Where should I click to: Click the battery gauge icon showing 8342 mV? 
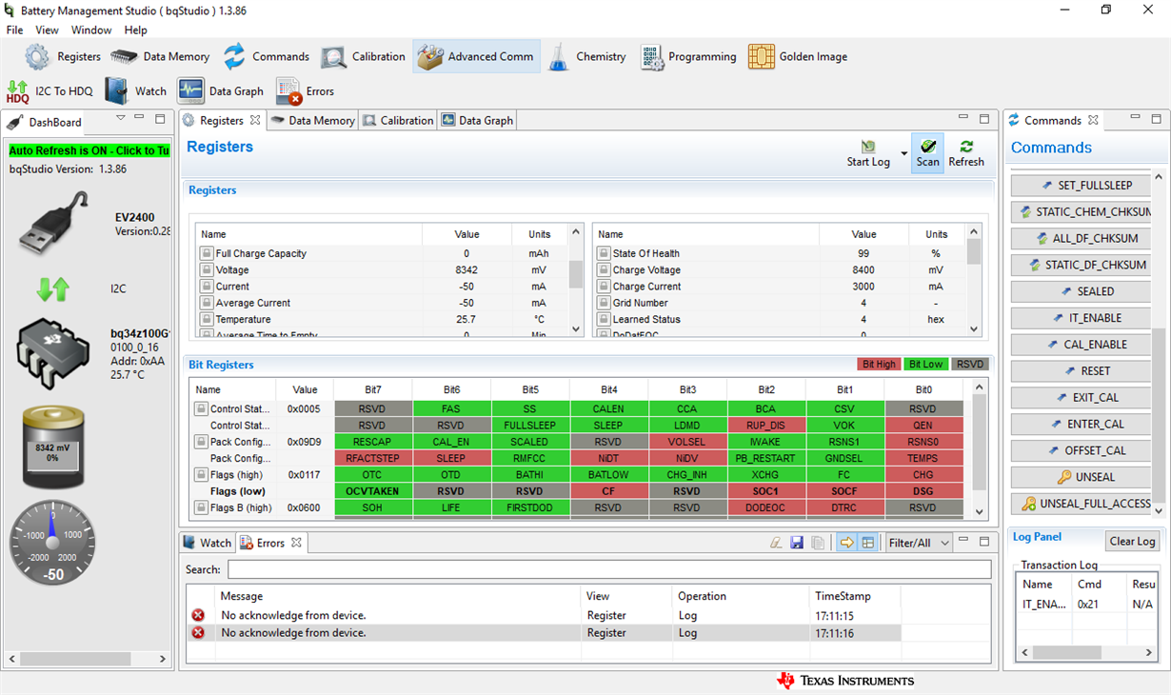(53, 447)
